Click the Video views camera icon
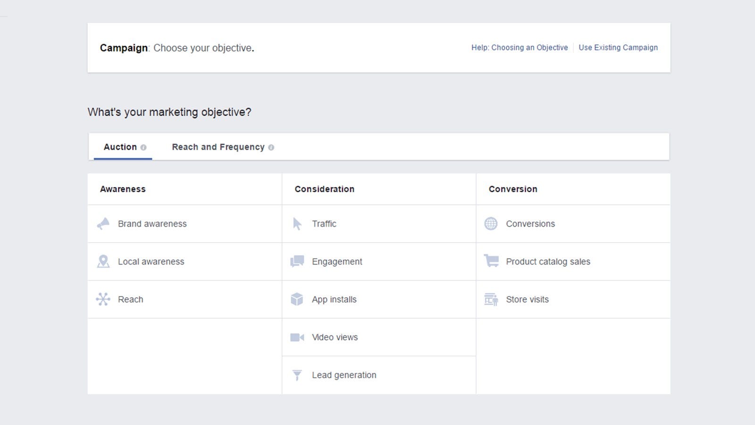The image size is (755, 425). coord(297,337)
